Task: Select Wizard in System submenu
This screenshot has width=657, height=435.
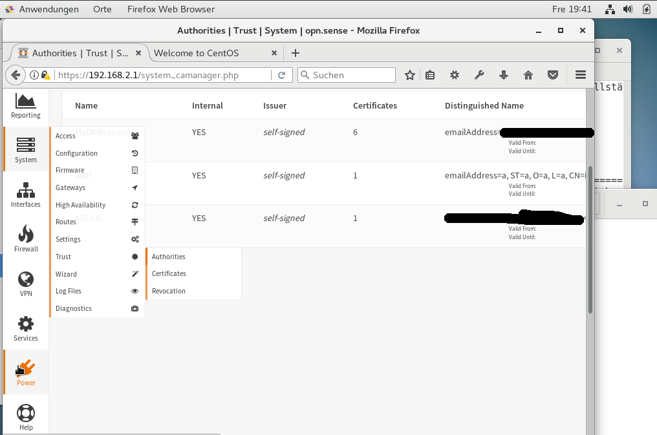Action: (97, 274)
